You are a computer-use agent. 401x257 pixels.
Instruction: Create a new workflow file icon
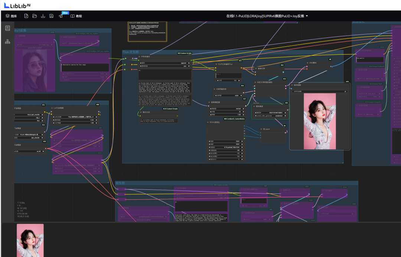pos(26,16)
